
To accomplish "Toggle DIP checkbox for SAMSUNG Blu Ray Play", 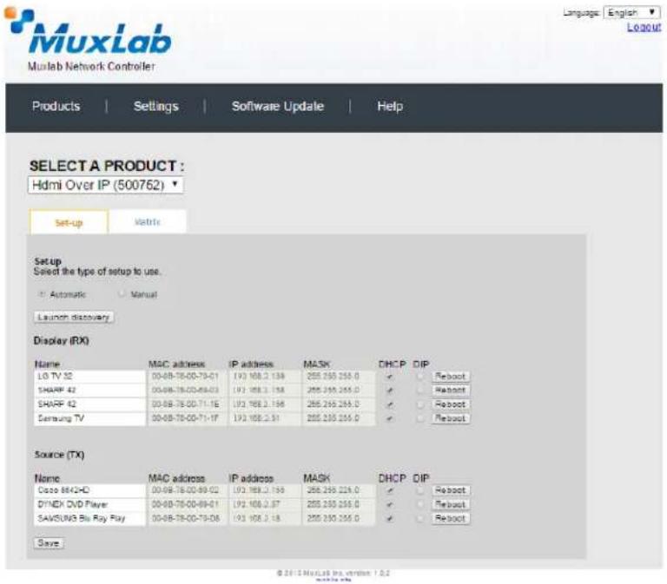I will pos(420,519).
